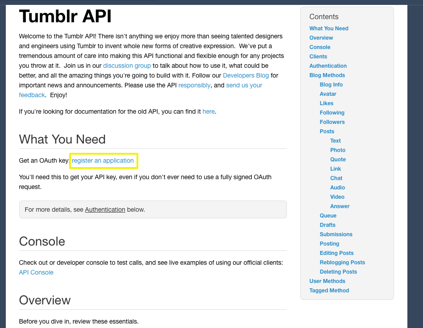Visit the Developers Blog link
Viewport: 423px width, 328px height.
point(246,75)
